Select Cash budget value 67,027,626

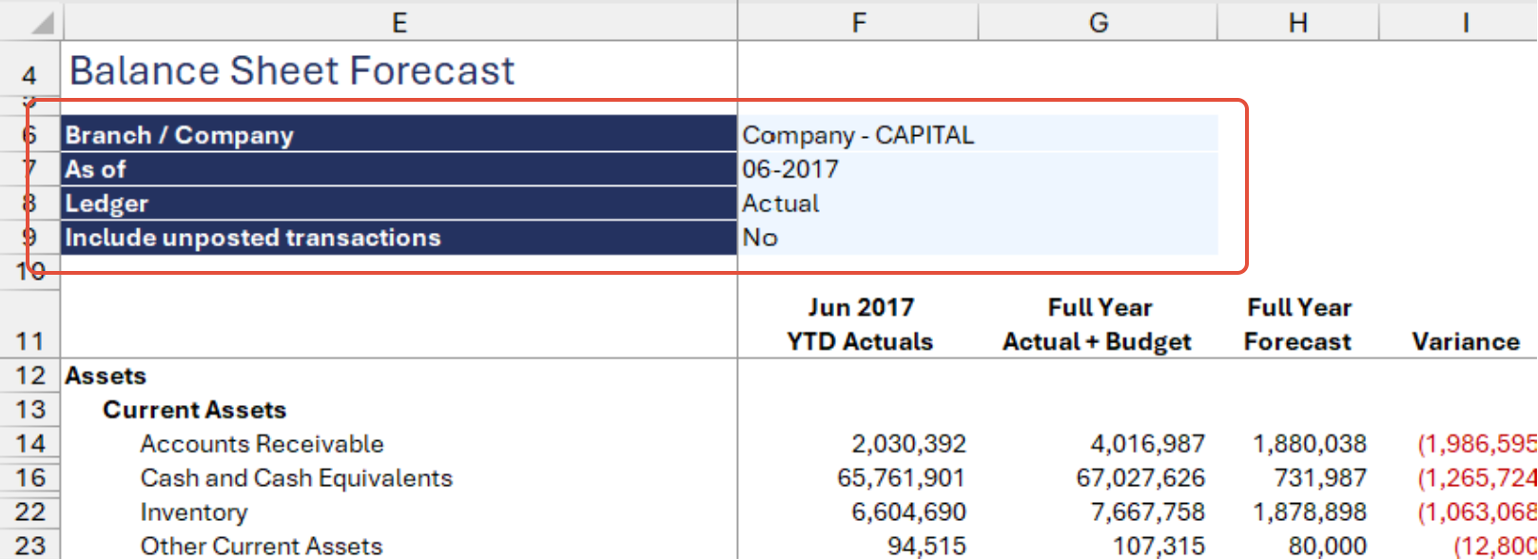point(1140,478)
